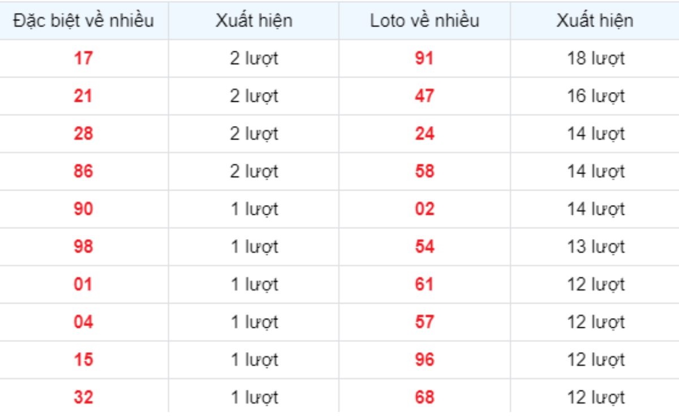Click the '18 lượt' cell
Screen dimensions: 679x416
(x=596, y=59)
